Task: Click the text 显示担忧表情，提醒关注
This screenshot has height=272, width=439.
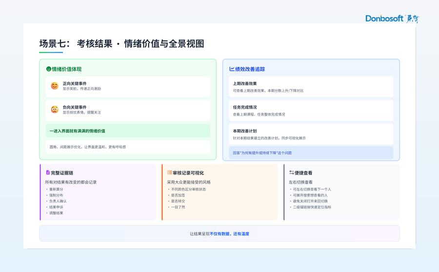Action: tap(82, 113)
